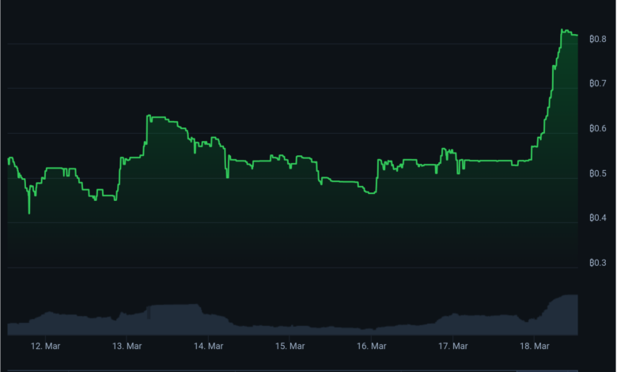Click the 12. Mar date label
The width and height of the screenshot is (617, 372).
45,346
